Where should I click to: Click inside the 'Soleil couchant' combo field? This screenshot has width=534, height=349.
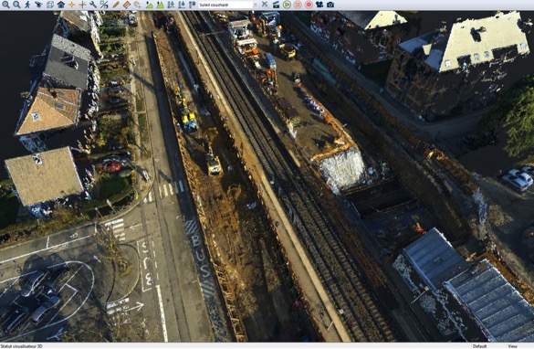click(225, 5)
